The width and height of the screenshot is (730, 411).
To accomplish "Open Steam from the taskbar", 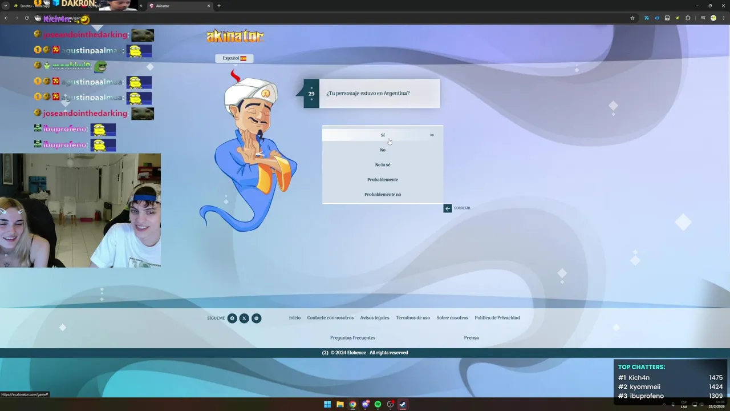I will 403,405.
